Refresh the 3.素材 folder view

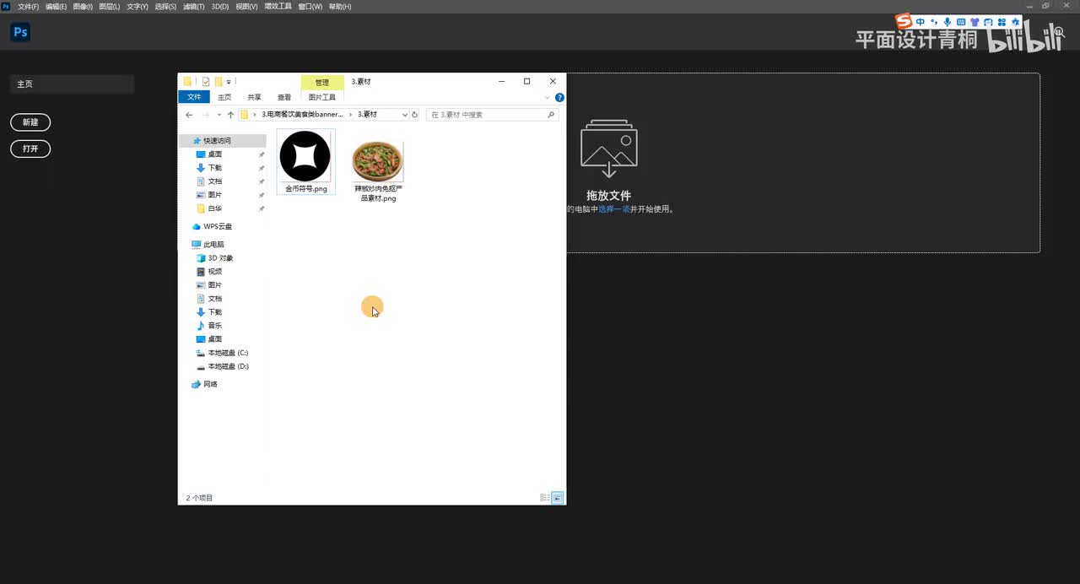click(414, 115)
